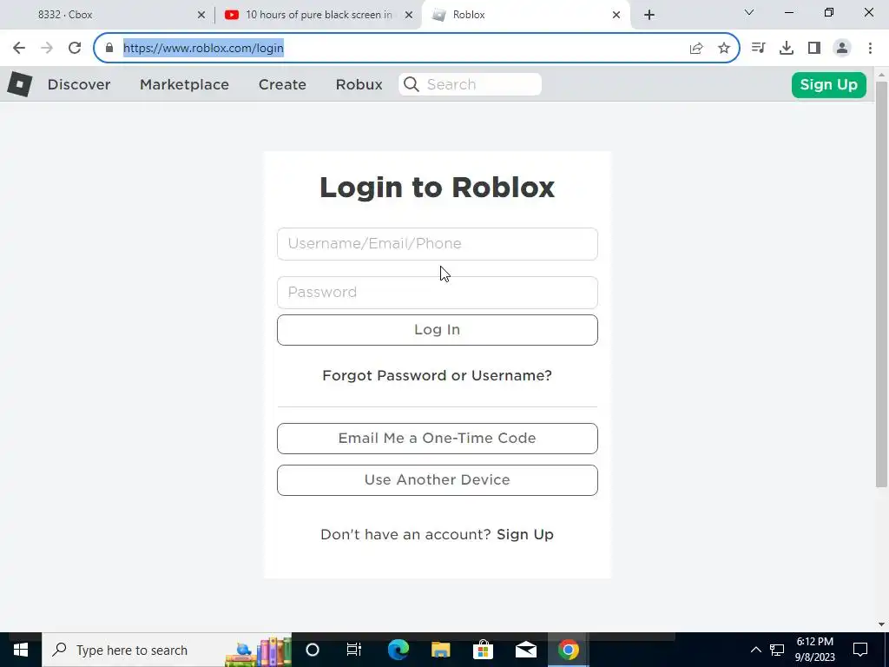889x667 pixels.
Task: Open the media control icon in toolbar
Action: coord(758,49)
